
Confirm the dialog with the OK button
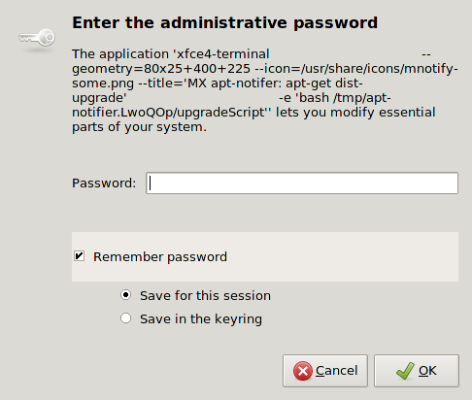coord(417,371)
